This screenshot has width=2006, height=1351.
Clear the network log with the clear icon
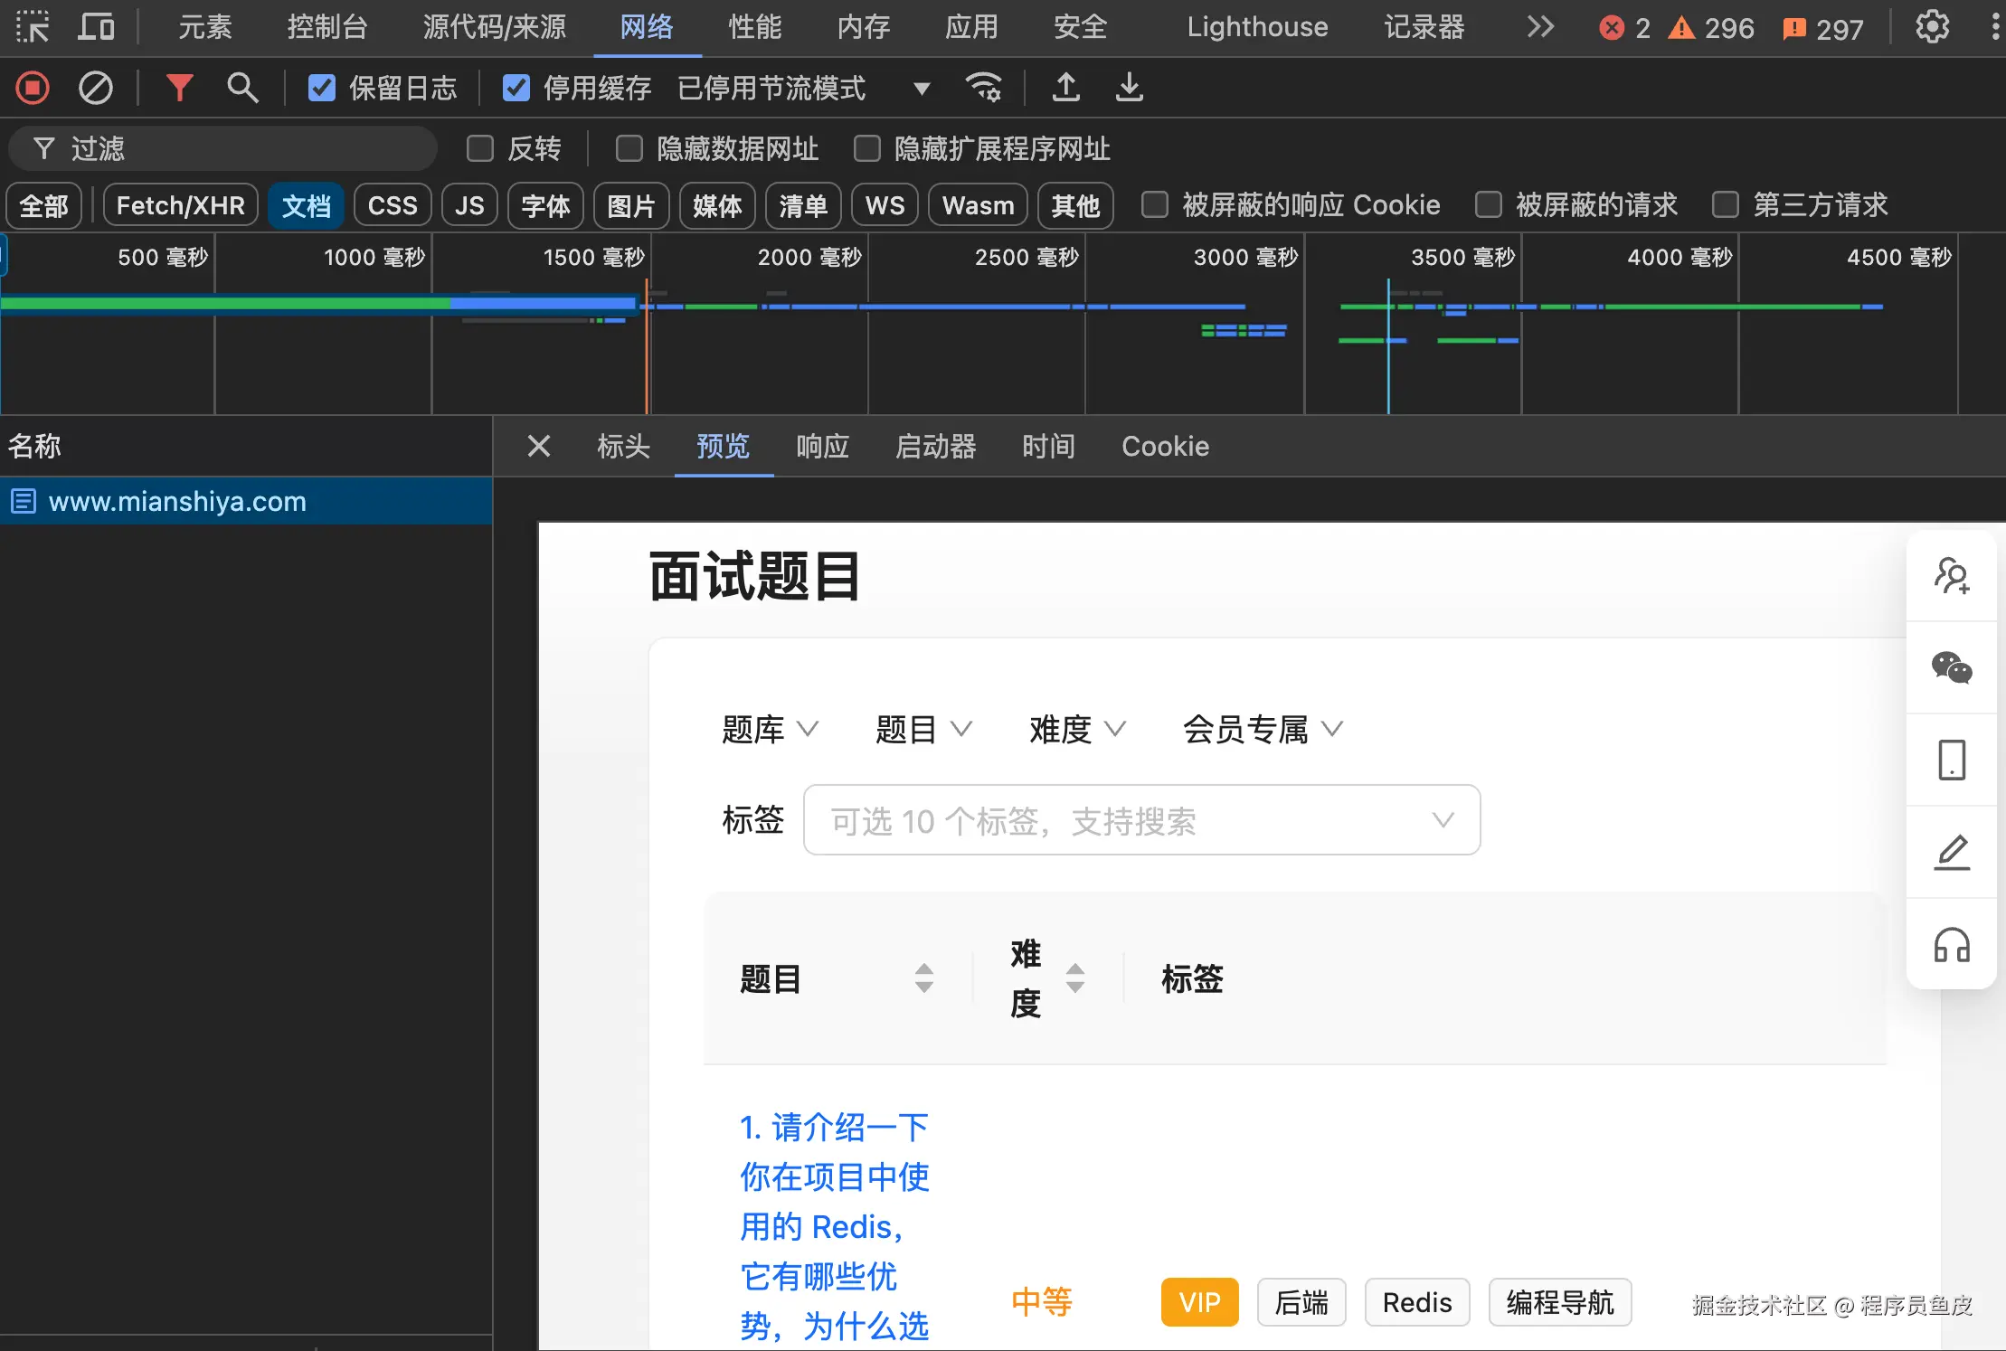[95, 88]
